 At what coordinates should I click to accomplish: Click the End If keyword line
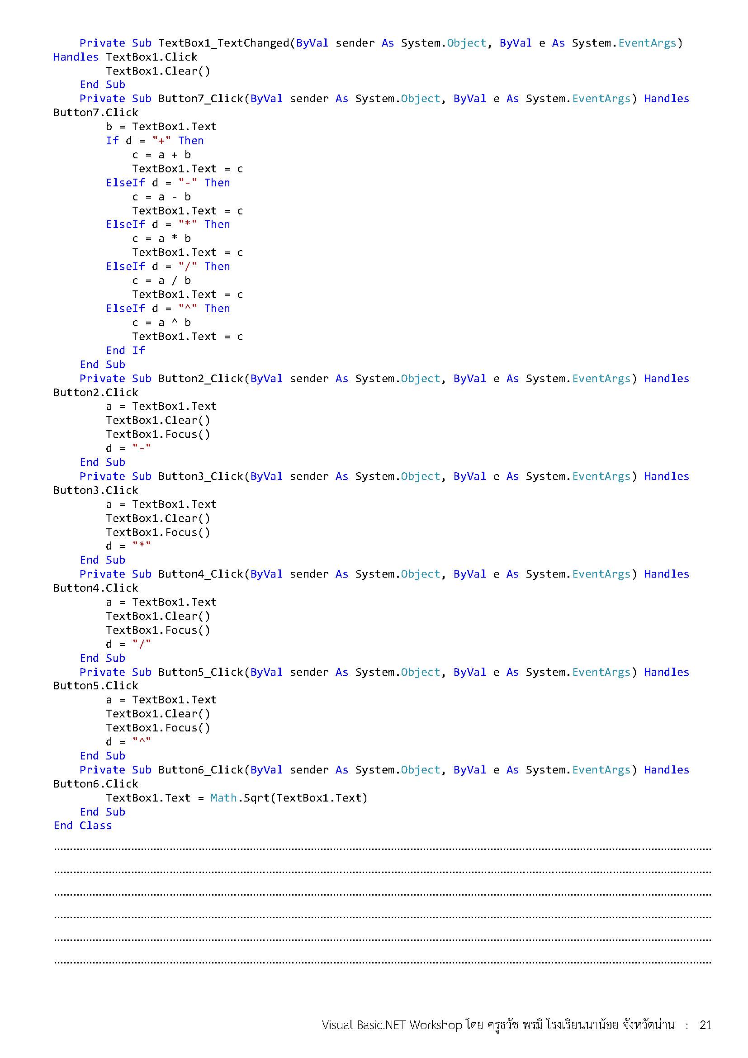[x=125, y=351]
